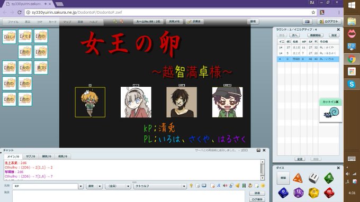Bookmark the page with the star icon

click(313, 12)
